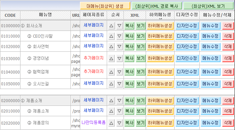Move CEO인사말 menu down with triangle arrow

pos(119,36)
